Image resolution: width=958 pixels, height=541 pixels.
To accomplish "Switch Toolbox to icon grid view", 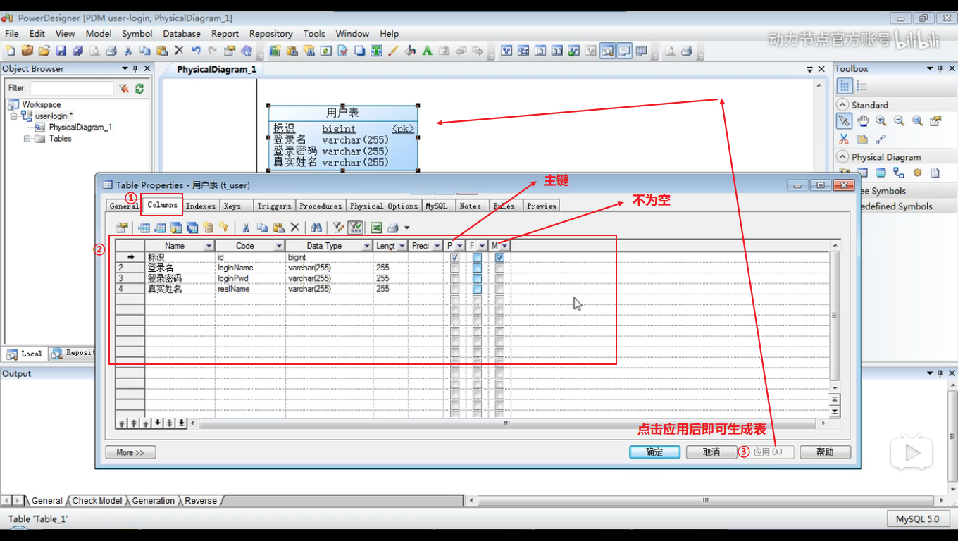I will coord(845,86).
